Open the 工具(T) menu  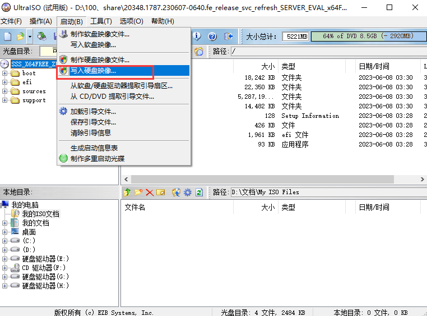tap(101, 21)
